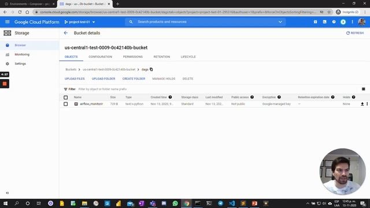Open the airflow_monitoring file type icon
Image resolution: width=370 pixels, height=208 pixels.
pos(76,104)
